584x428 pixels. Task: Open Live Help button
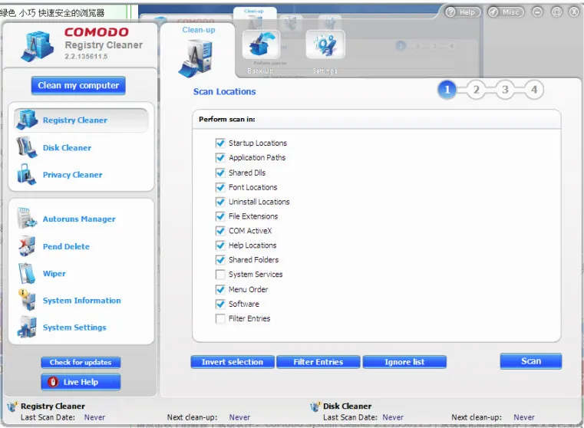pos(81,382)
